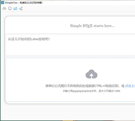Open the keyboard input toolbar icon
The image size is (135, 121).
[x=15, y=8]
